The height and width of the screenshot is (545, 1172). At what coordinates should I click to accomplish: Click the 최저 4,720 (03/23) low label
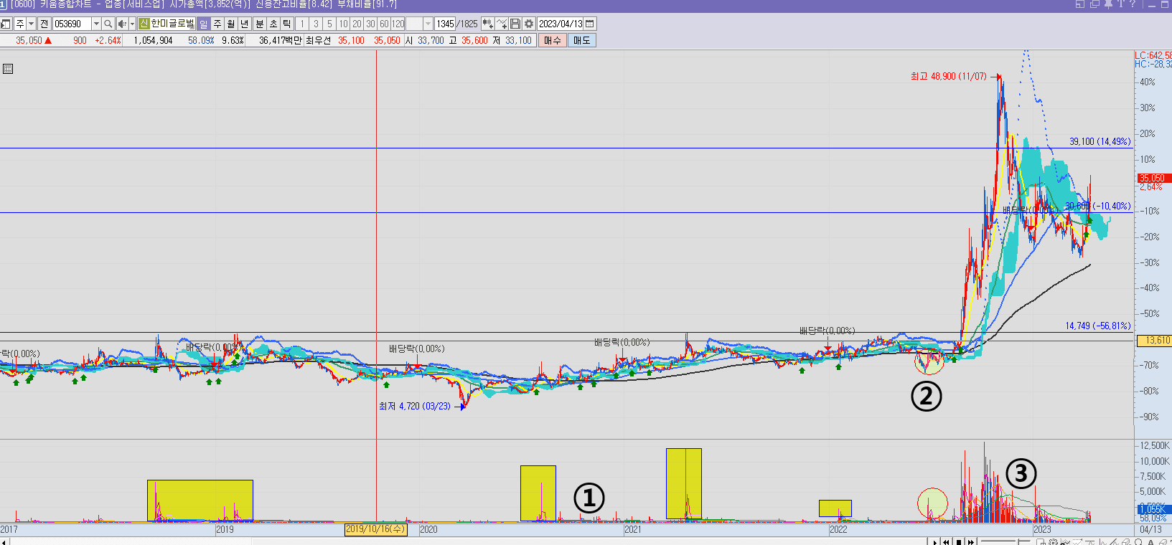415,406
